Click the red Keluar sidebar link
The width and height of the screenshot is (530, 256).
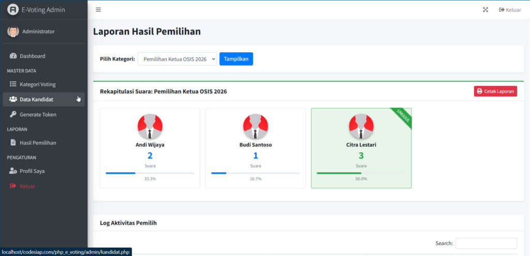[27, 186]
